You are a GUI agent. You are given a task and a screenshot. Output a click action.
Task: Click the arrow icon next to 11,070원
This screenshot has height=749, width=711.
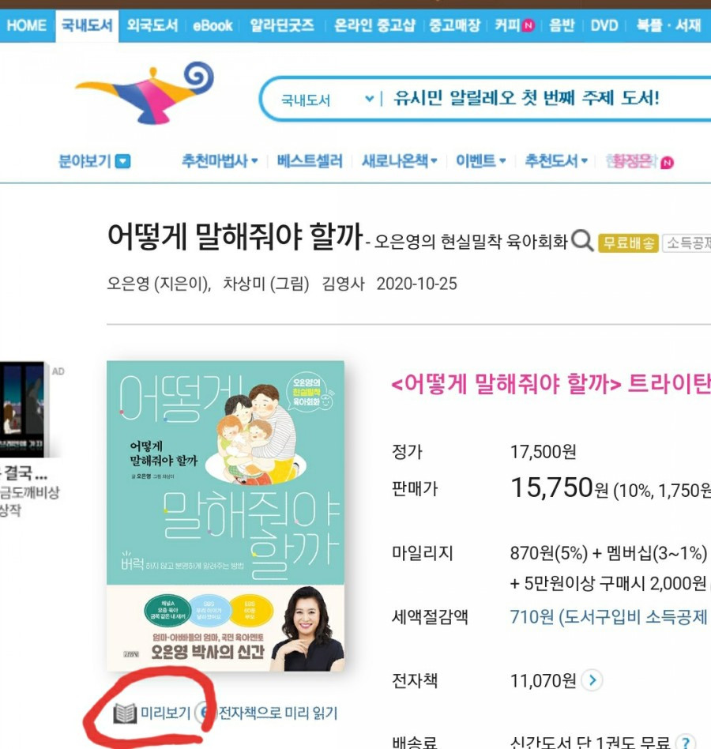(592, 680)
